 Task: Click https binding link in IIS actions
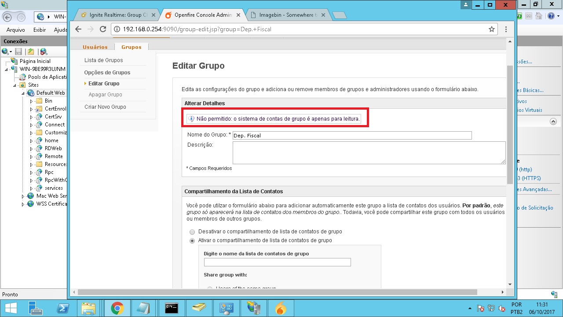coord(530,178)
